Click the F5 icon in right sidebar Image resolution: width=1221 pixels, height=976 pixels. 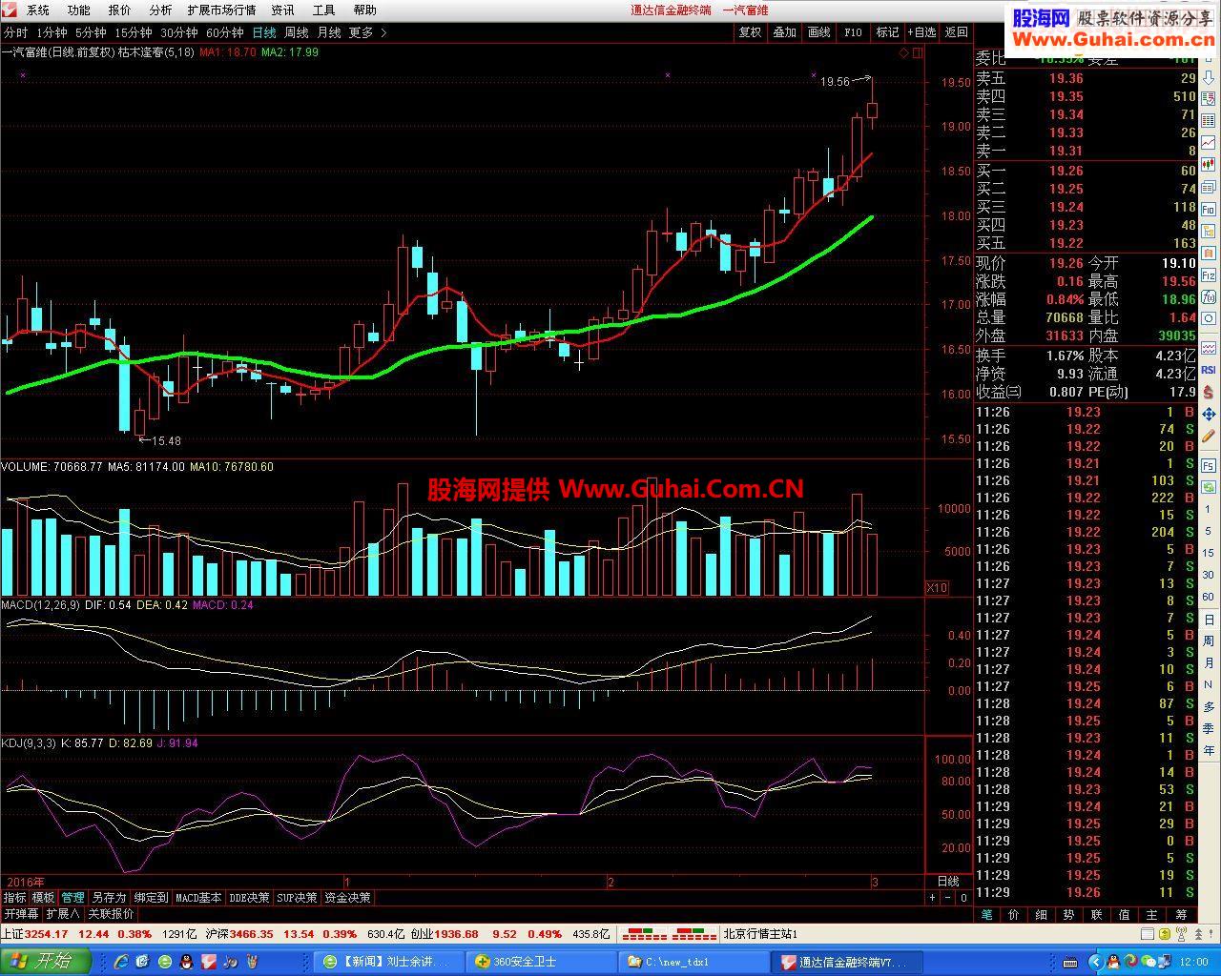[1208, 464]
